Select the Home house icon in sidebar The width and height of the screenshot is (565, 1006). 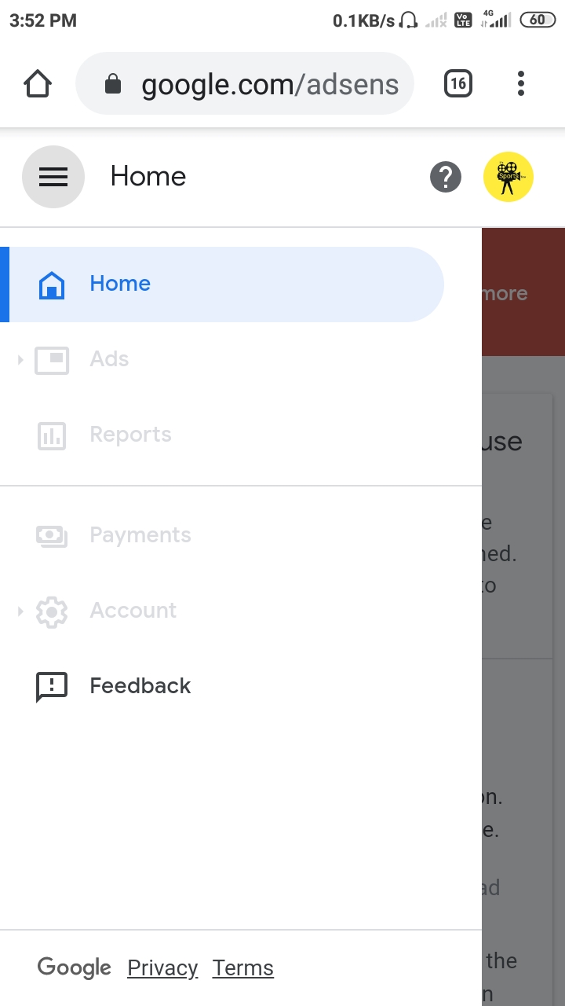(x=52, y=285)
